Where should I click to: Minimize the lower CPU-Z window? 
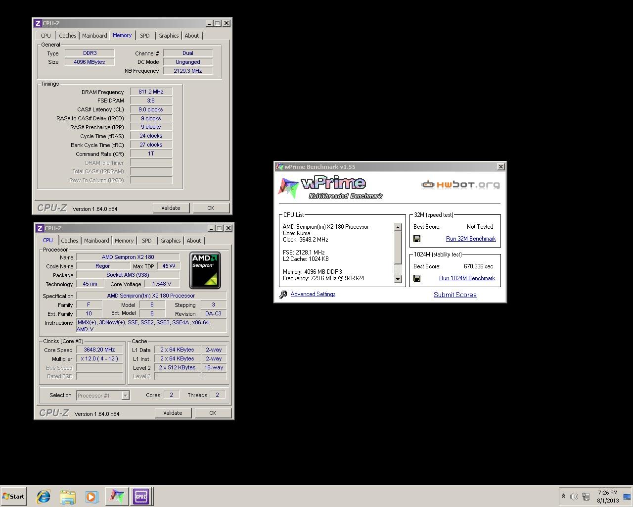click(x=211, y=228)
